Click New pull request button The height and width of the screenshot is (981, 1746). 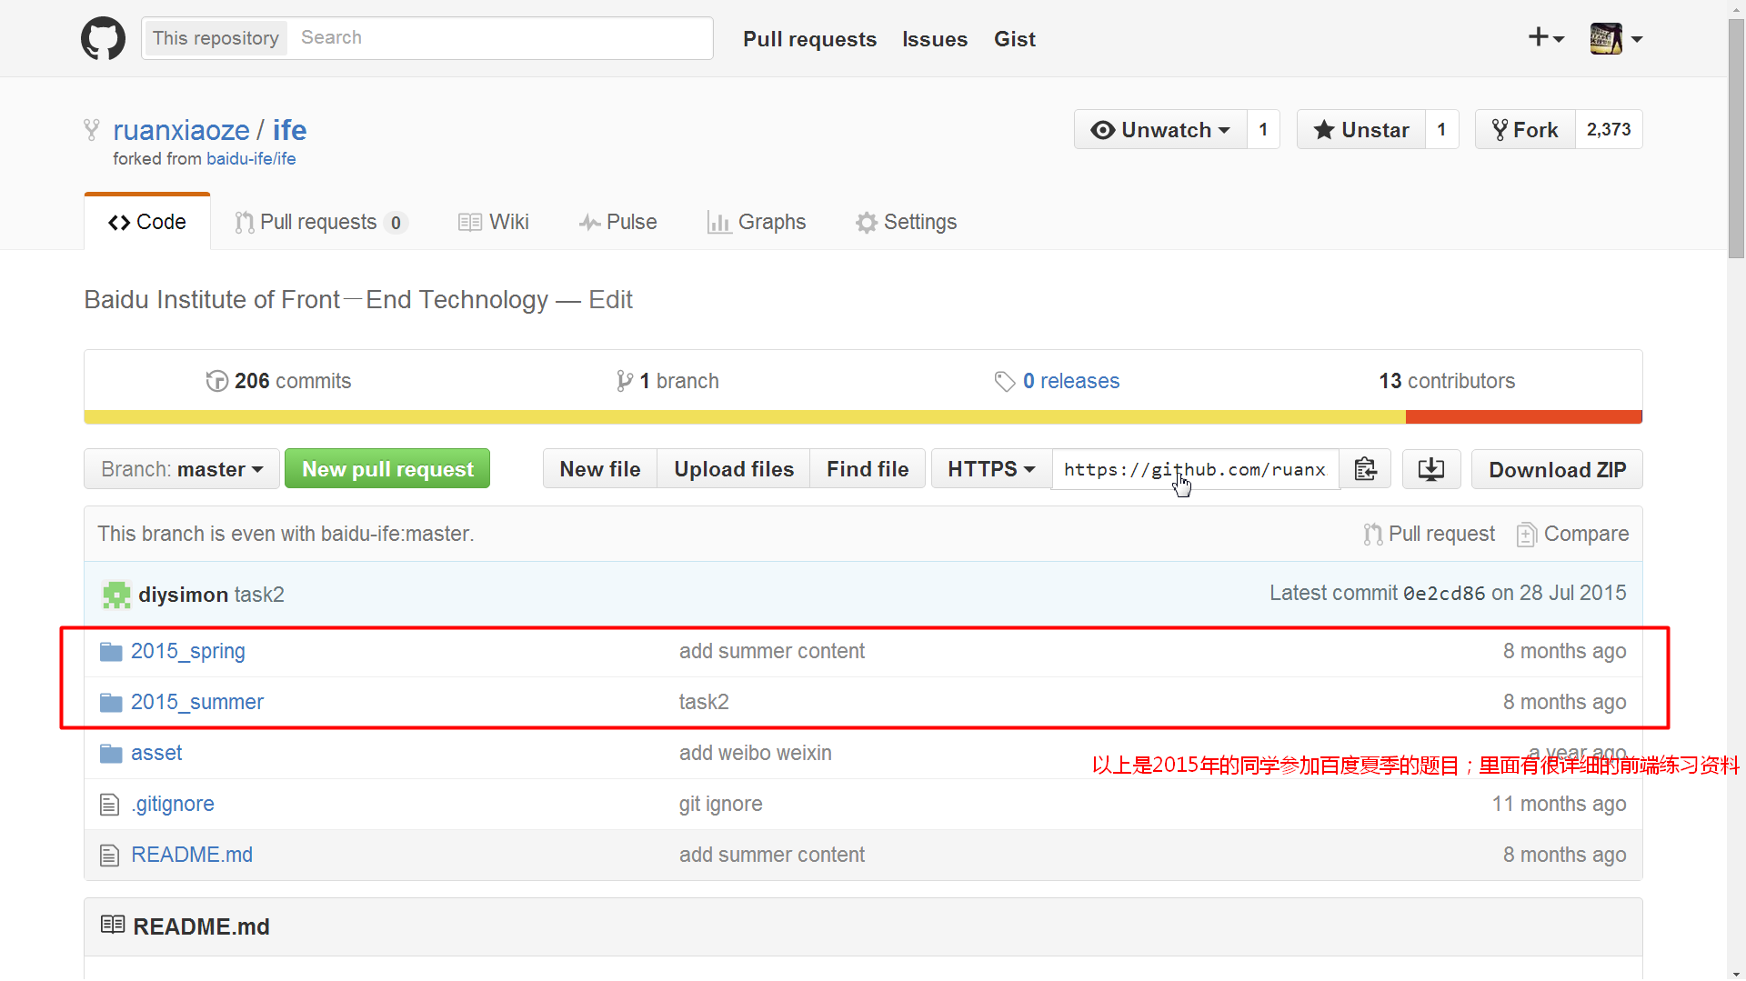pos(387,469)
